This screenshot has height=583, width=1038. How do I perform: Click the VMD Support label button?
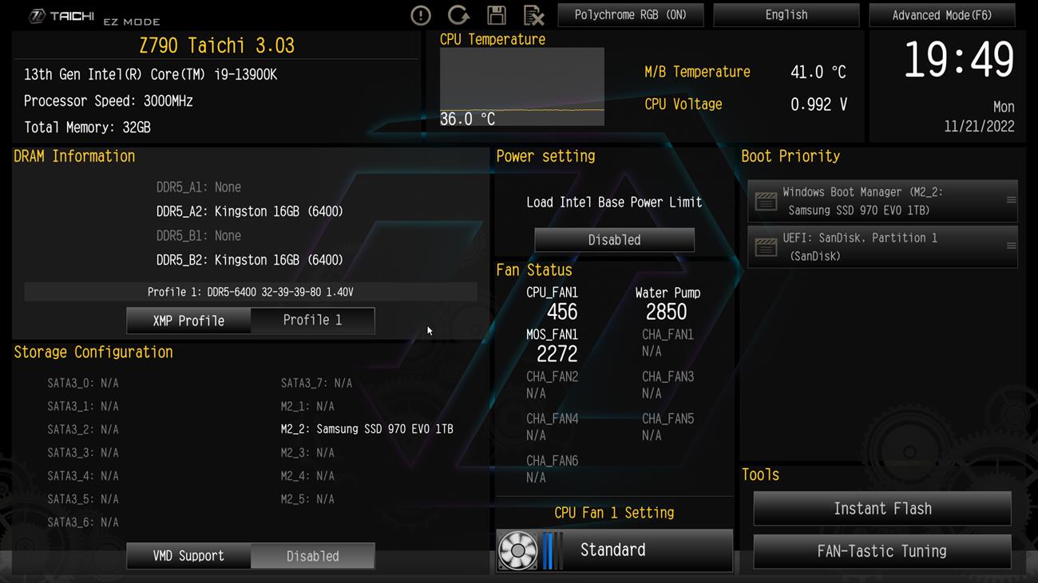coord(188,556)
